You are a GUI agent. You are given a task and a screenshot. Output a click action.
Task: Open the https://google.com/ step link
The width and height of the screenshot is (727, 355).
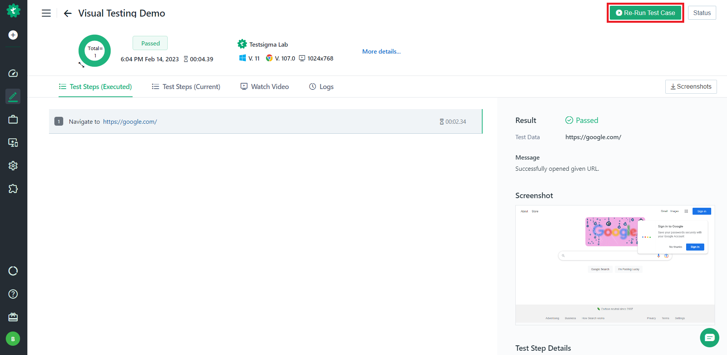click(x=130, y=122)
